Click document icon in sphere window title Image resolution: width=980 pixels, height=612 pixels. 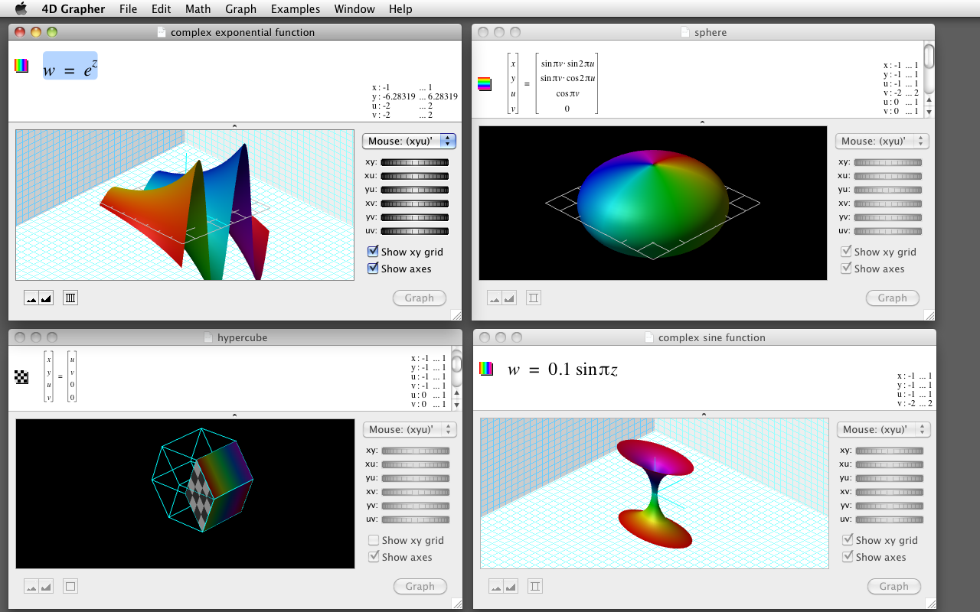point(685,32)
